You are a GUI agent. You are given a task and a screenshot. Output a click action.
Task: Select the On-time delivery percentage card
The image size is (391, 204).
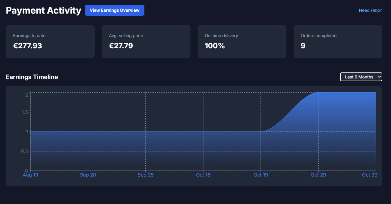point(242,41)
